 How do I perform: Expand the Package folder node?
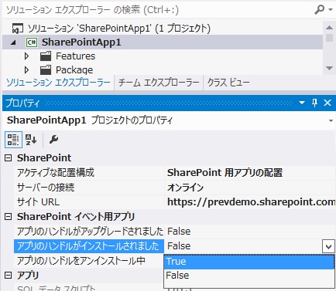26,70
